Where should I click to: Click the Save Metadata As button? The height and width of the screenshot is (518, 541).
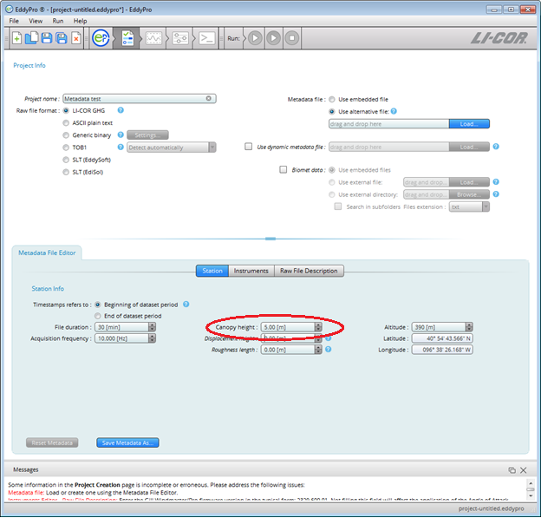127,443
